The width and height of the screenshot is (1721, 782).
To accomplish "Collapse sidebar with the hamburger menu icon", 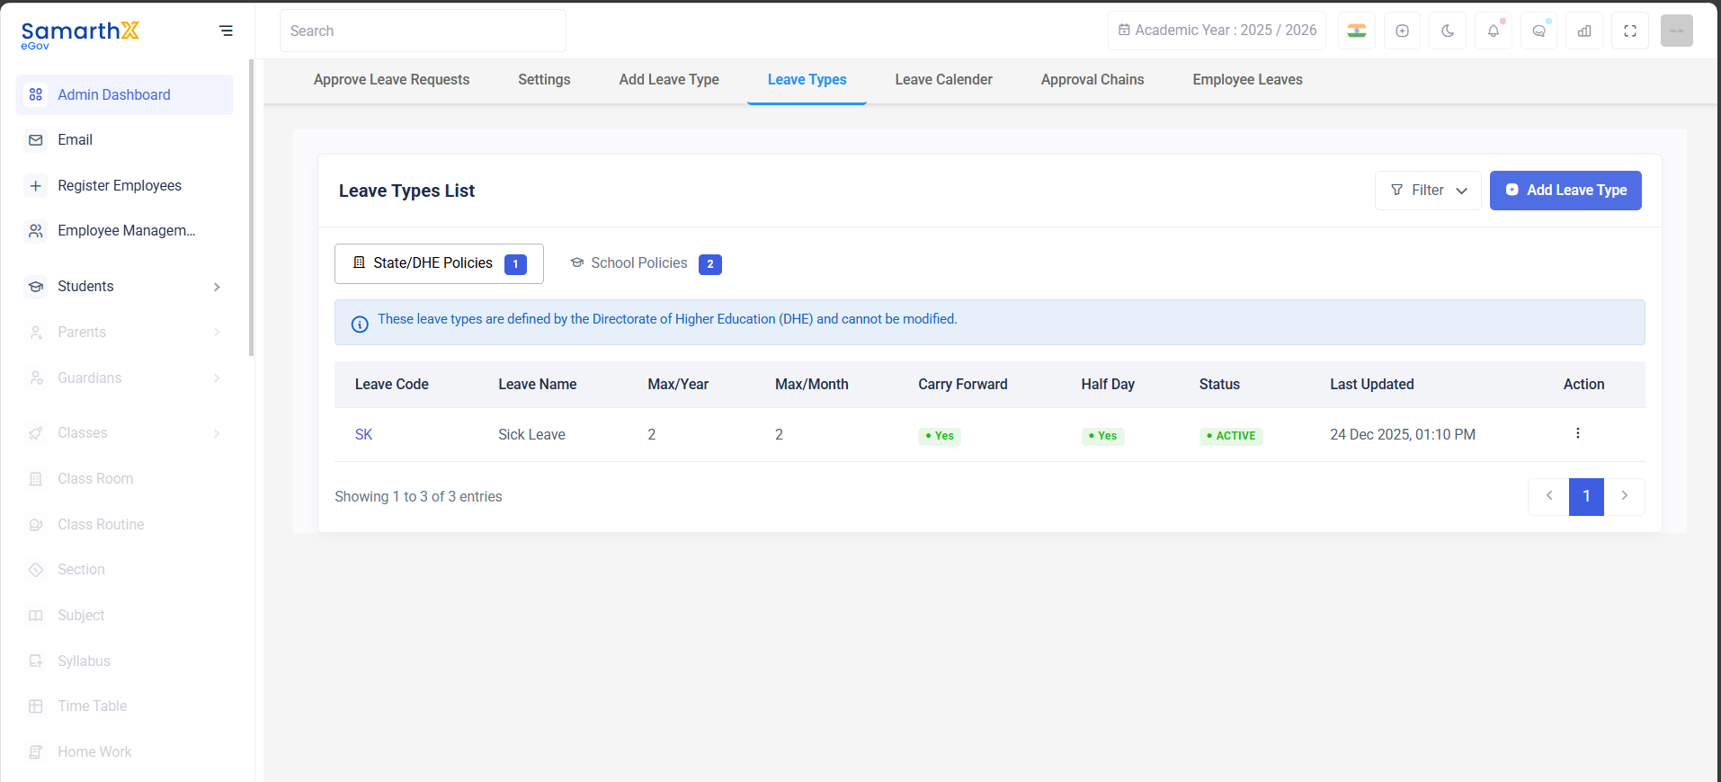I will (226, 31).
